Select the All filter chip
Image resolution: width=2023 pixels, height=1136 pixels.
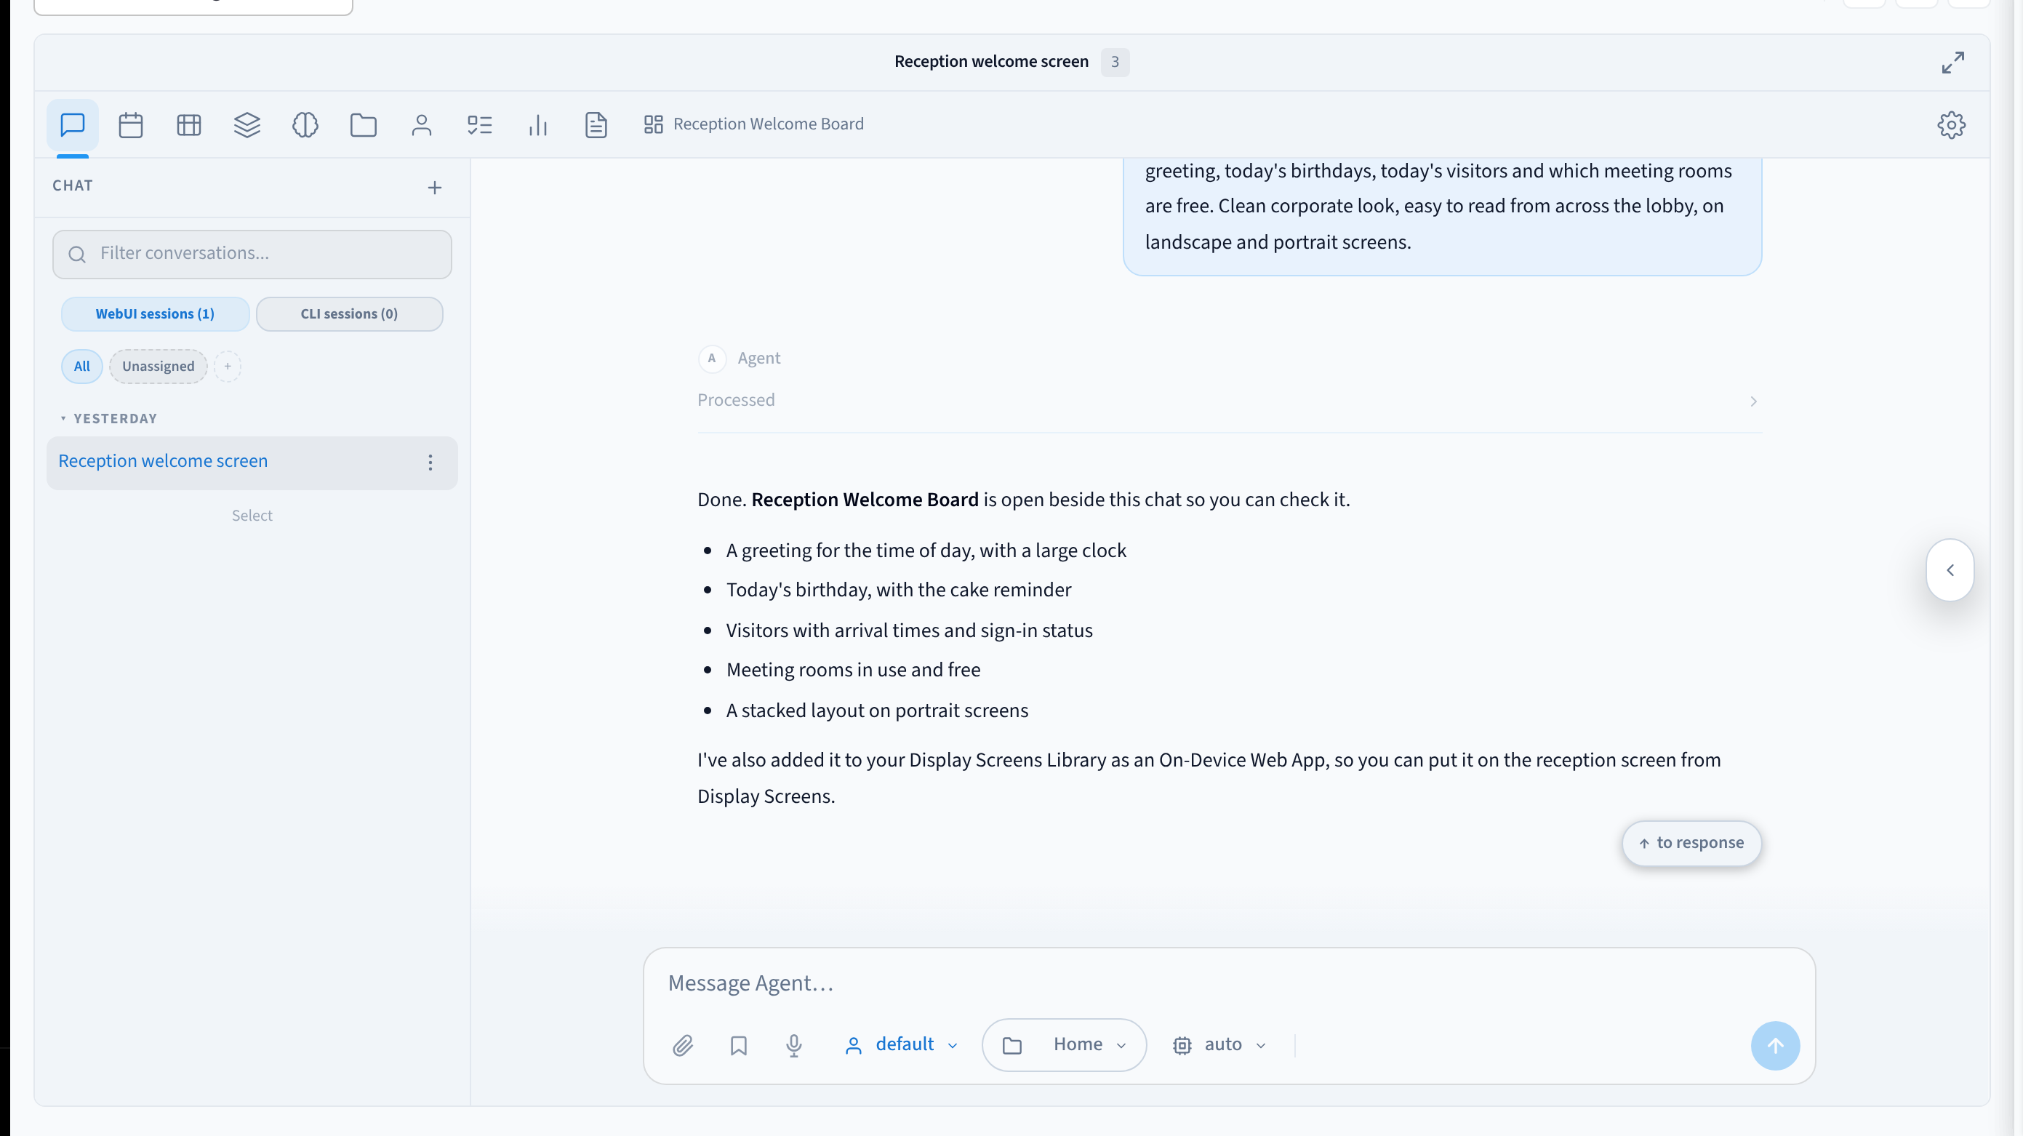[x=81, y=366]
